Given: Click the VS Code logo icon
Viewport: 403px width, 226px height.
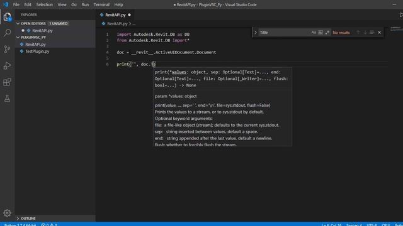Looking at the screenshot, I should [x=6, y=4].
